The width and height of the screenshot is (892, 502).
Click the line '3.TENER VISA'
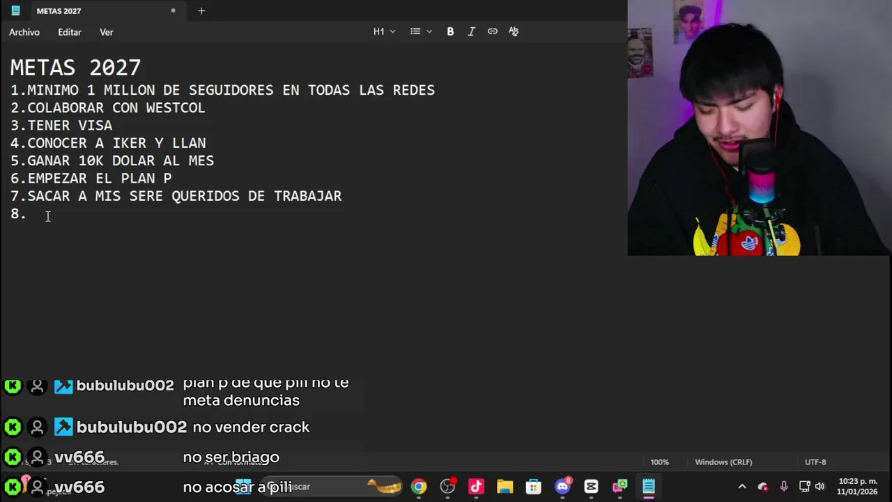pos(61,125)
